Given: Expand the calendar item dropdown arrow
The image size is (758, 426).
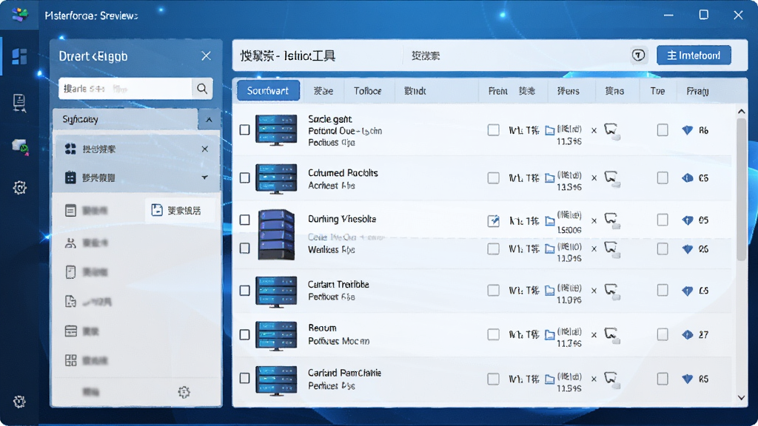Looking at the screenshot, I should (204, 177).
